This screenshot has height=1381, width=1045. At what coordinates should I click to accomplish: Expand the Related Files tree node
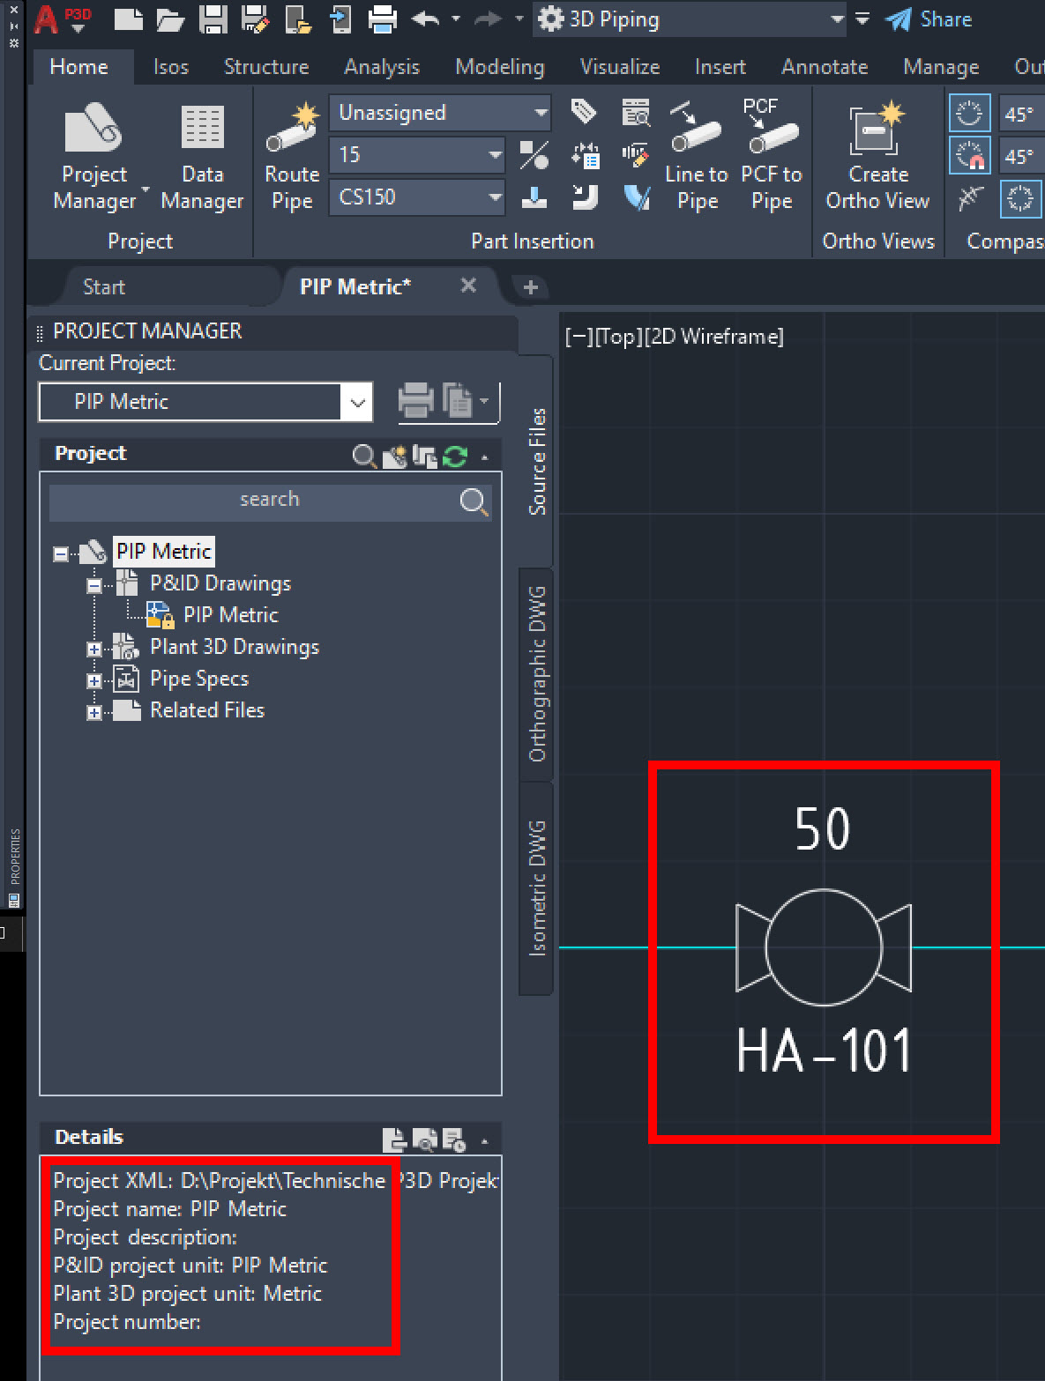click(x=94, y=713)
